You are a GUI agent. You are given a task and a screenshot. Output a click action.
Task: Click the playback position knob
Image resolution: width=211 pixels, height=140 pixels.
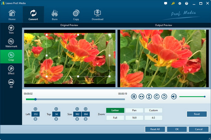(x=35, y=99)
